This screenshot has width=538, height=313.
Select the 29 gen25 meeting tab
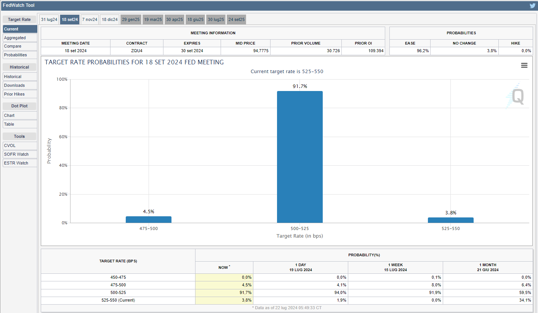[131, 19]
